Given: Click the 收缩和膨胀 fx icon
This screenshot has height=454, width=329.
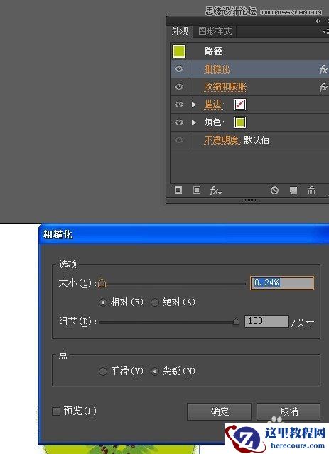Looking at the screenshot, I should [x=323, y=87].
